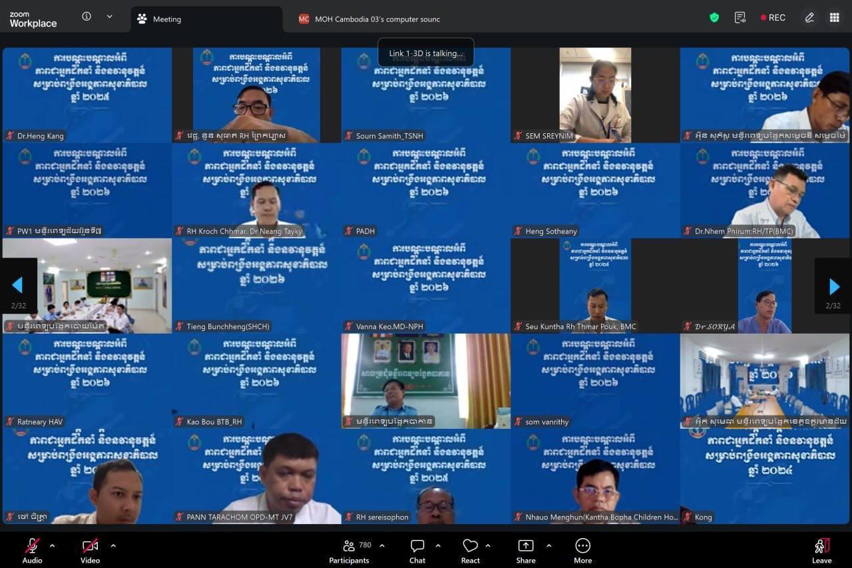
Task: Click muted mic icon on Ratneary HAV
Action: (x=10, y=422)
